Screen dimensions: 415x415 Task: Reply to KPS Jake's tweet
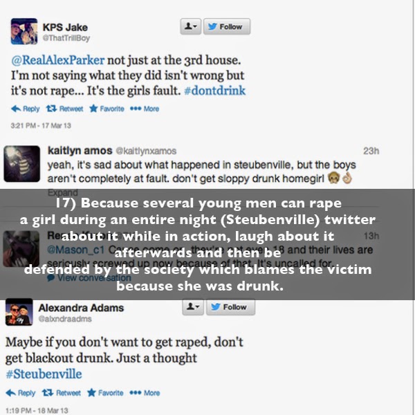pyautogui.click(x=26, y=109)
